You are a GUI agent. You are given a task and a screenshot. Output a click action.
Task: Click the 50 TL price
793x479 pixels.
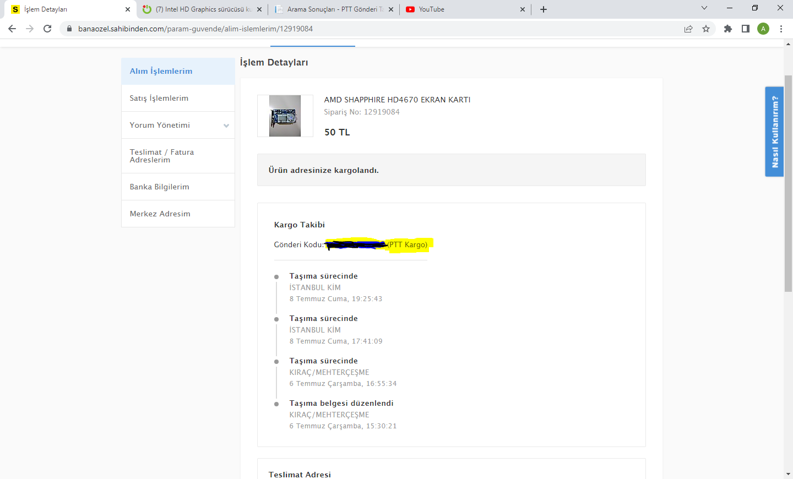pos(337,132)
